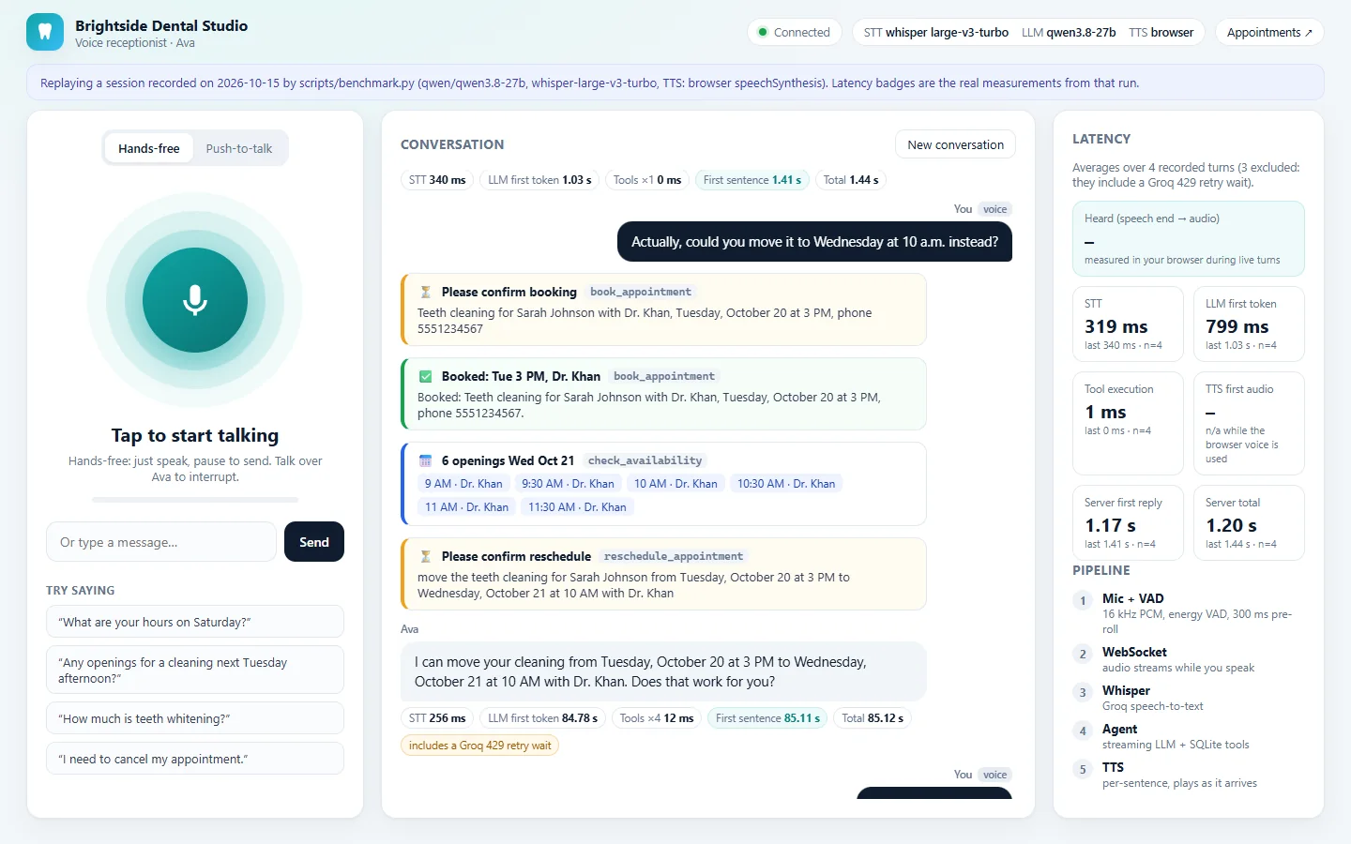This screenshot has width=1351, height=844.
Task: Click the Whisper pipeline step
Action: (x=1189, y=698)
